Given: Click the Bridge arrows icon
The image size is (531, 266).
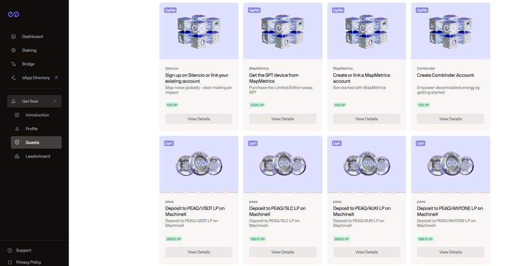Looking at the screenshot, I should click(x=14, y=64).
